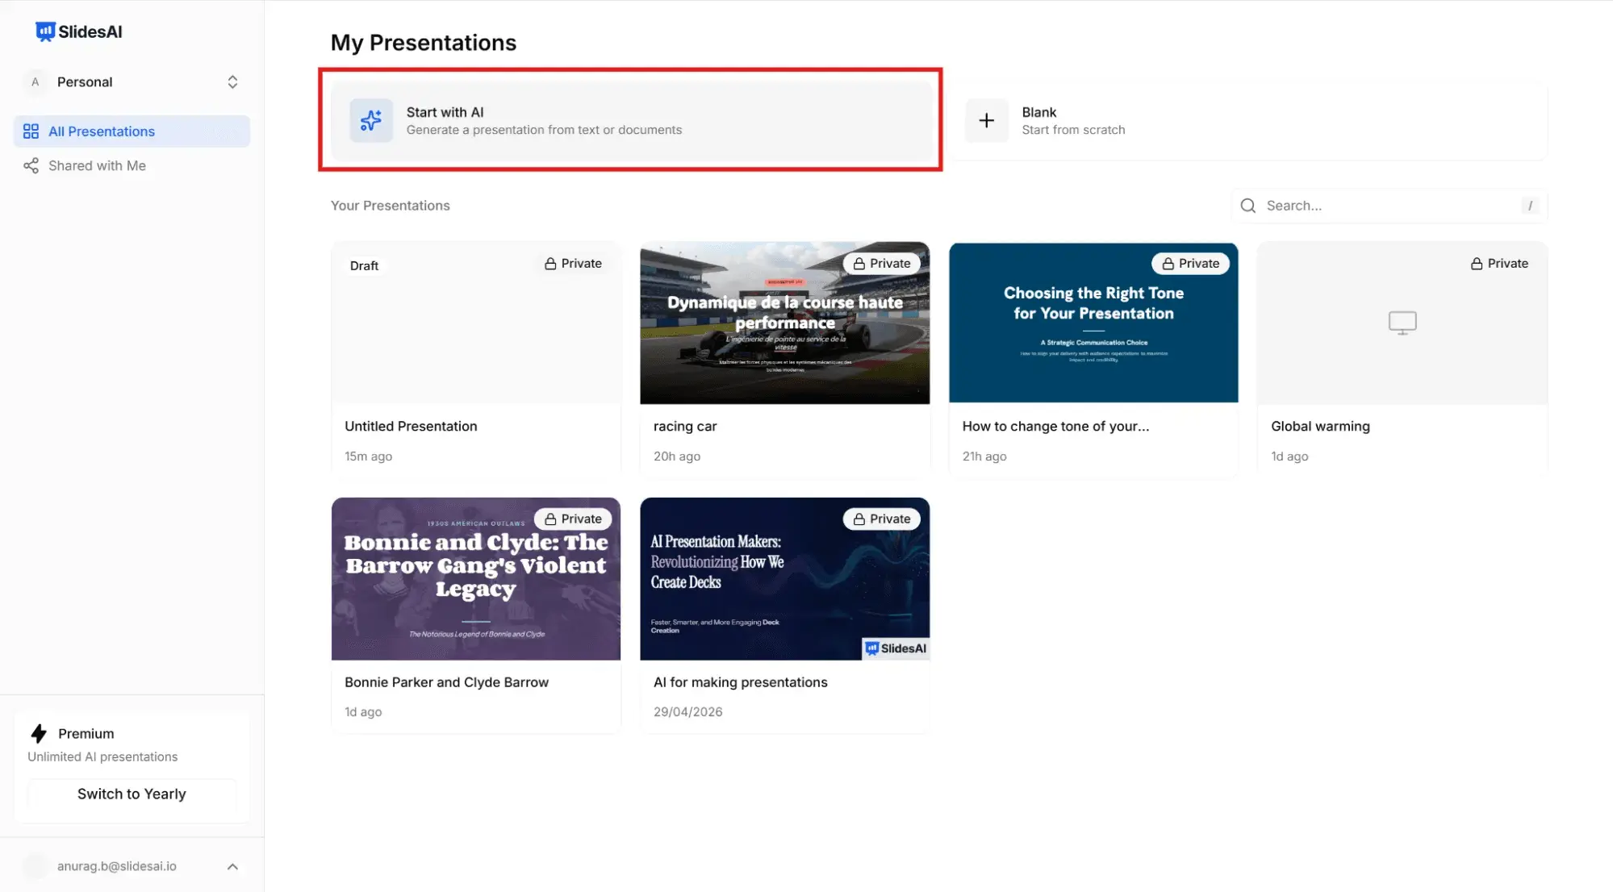Open the AI Presentation Makers thumbnail

tap(784, 579)
